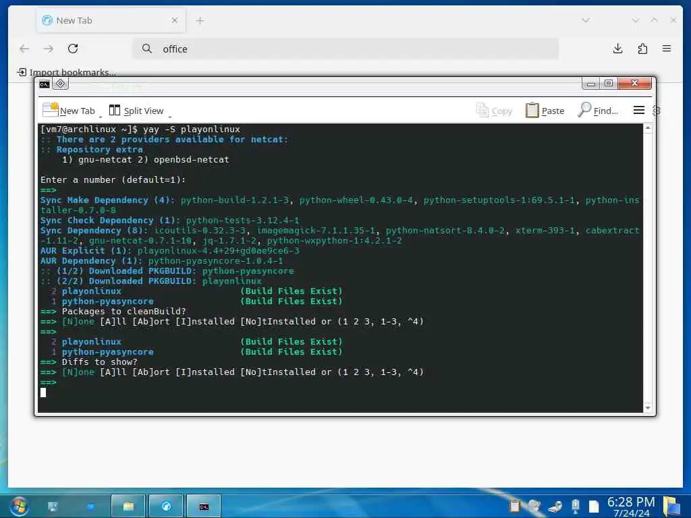The width and height of the screenshot is (691, 518).
Task: Click 'yay -S playonlinux' command text
Action: point(192,129)
